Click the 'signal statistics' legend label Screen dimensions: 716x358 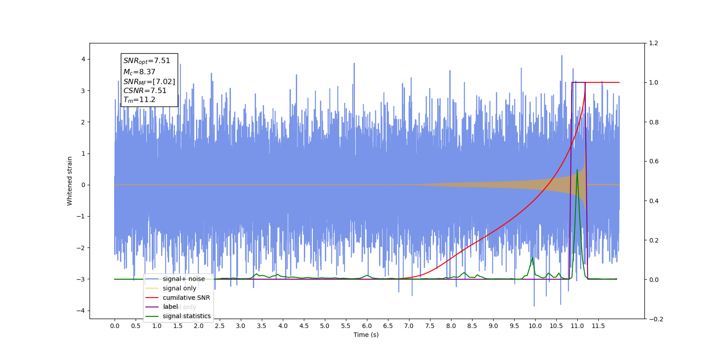point(187,316)
